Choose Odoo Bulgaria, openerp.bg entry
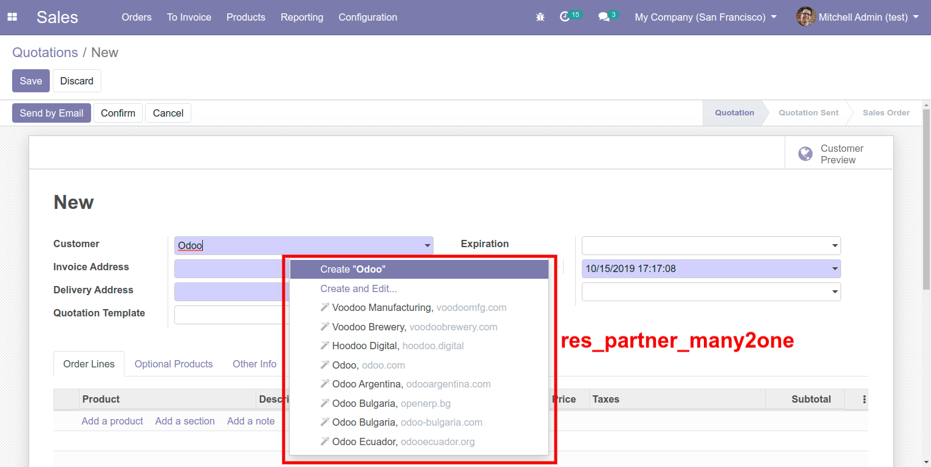Image resolution: width=931 pixels, height=467 pixels. (x=419, y=403)
